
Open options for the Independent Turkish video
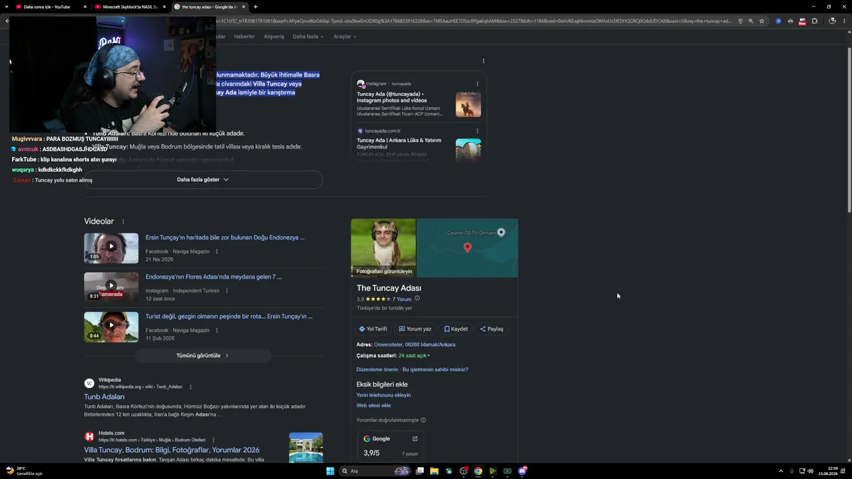pos(227,291)
